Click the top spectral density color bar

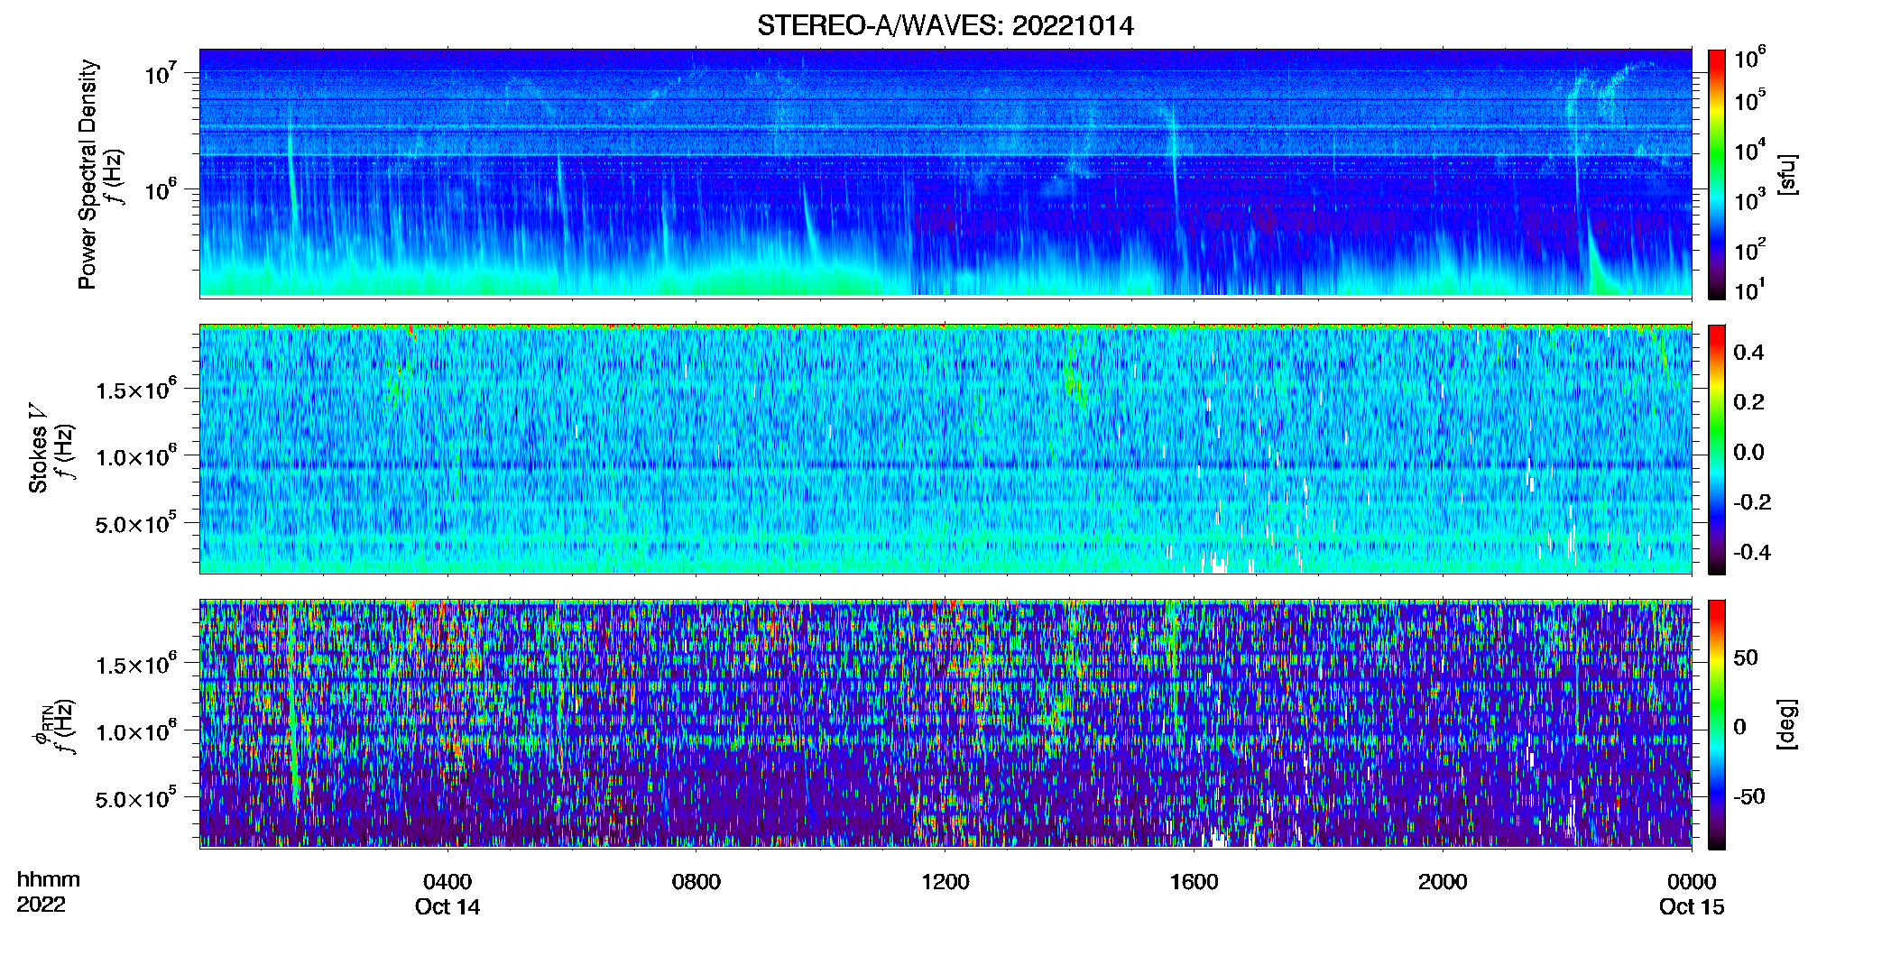pyautogui.click(x=1717, y=174)
